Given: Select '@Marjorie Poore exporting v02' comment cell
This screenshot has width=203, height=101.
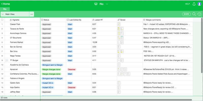Looking at the screenshot, I should coord(168,42).
